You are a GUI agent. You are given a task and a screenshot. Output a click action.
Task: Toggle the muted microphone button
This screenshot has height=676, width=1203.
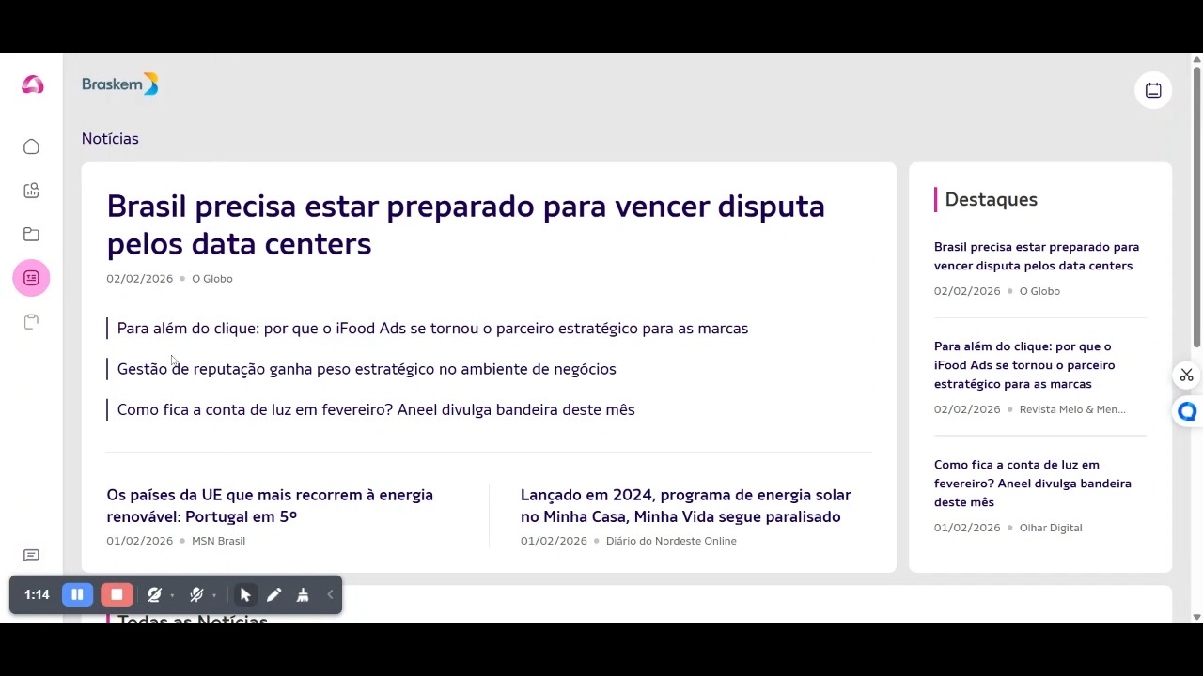[195, 594]
